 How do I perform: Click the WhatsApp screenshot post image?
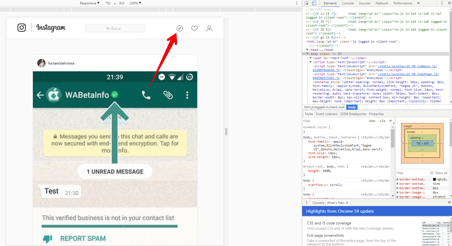[x=115, y=159]
